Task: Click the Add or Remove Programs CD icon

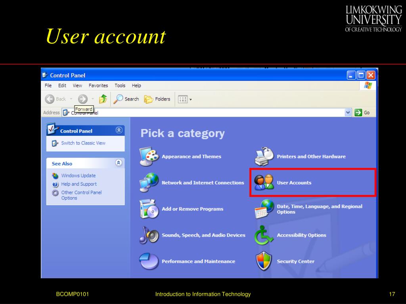Action: 149,209
